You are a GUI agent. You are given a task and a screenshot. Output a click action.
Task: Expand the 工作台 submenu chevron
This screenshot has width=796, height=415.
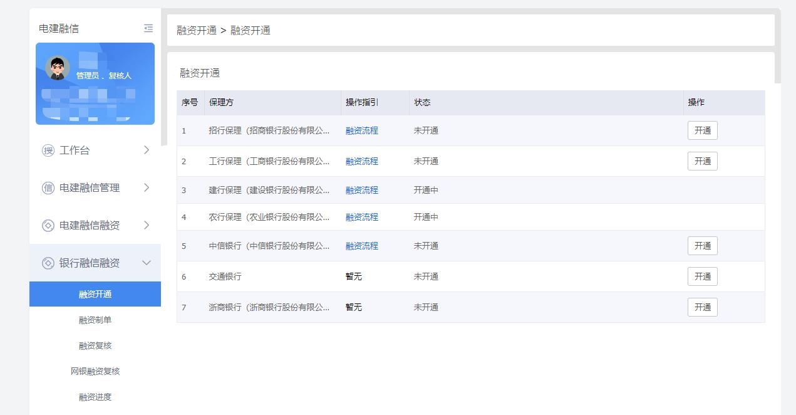[x=147, y=150]
